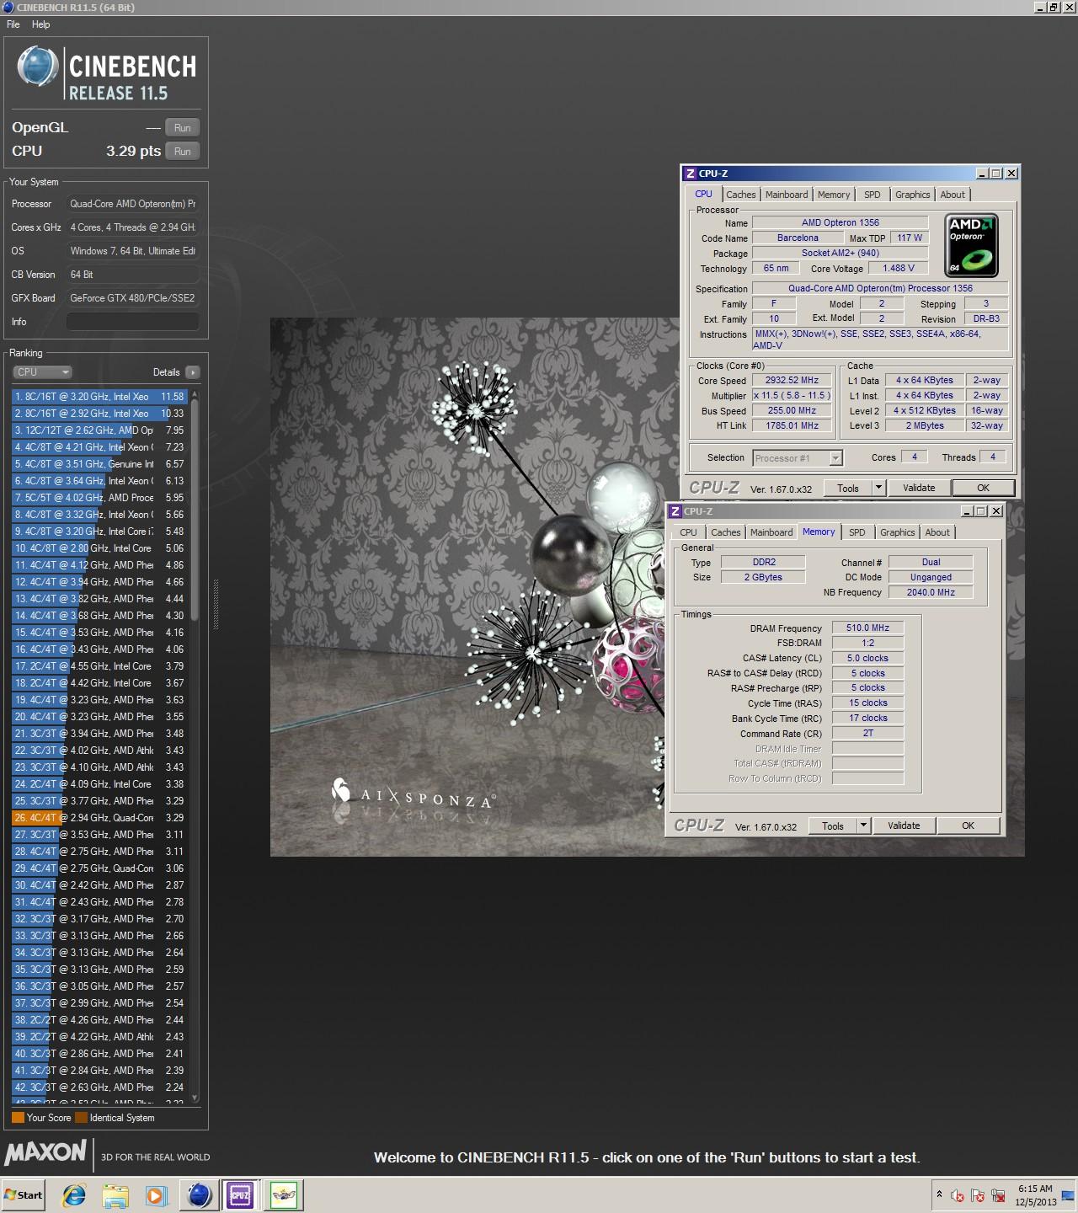Open the Start menu

[x=24, y=1195]
